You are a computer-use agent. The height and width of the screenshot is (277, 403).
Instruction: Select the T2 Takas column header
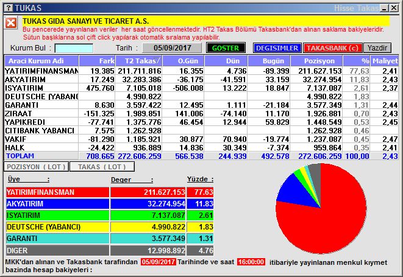tap(139, 61)
